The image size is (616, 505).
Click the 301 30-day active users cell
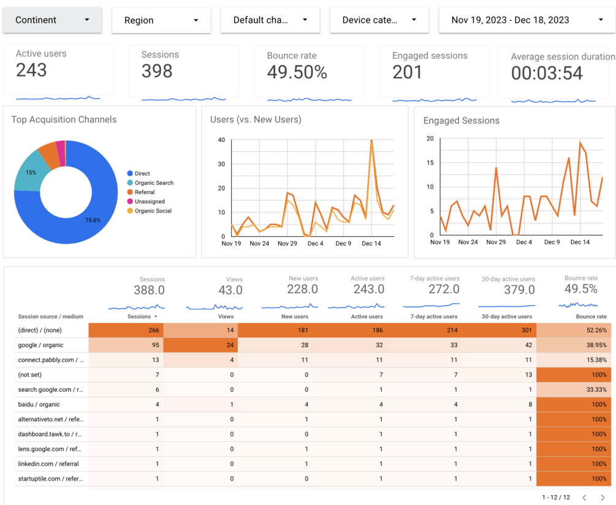[x=499, y=331]
